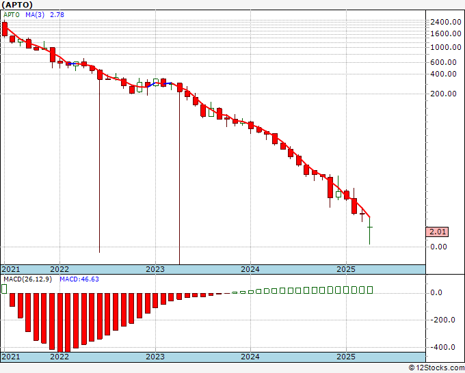Click the MA(3) indicator label
Viewport: 465px width, 373px height.
pyautogui.click(x=35, y=15)
